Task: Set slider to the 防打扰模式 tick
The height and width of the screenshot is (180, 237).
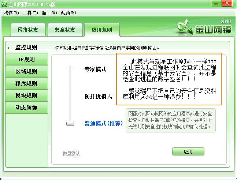Action: pyautogui.click(x=70, y=96)
